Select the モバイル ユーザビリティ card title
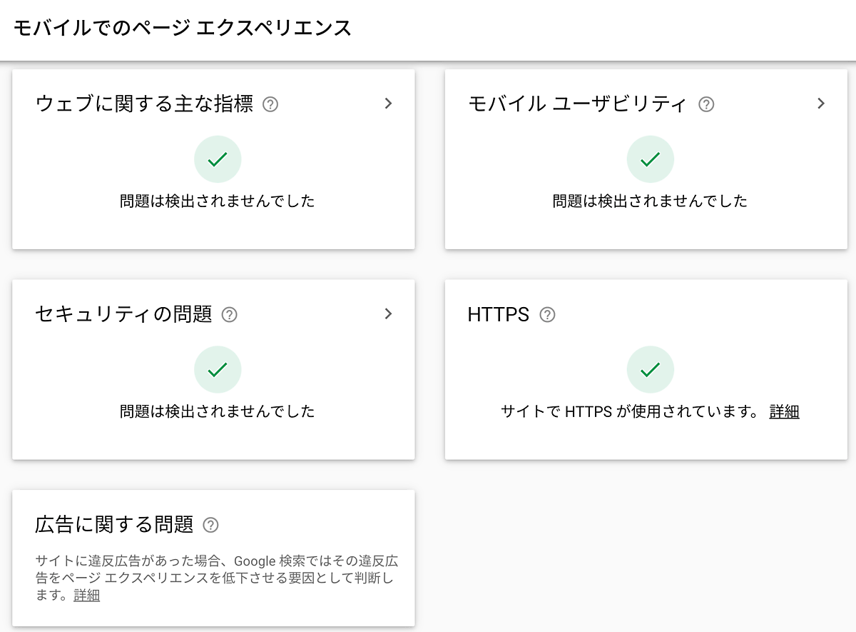856x632 pixels. click(x=576, y=104)
